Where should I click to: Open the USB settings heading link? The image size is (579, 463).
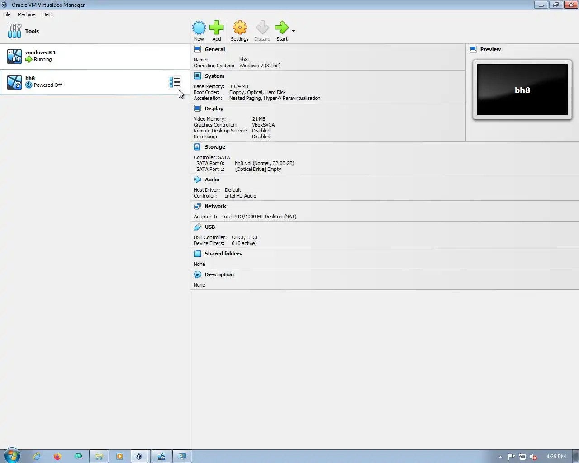click(x=210, y=227)
